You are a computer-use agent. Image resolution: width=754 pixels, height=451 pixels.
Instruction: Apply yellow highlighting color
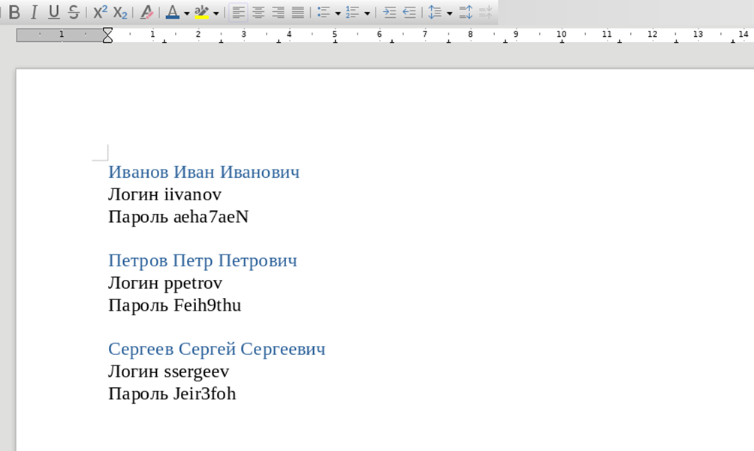pos(201,13)
